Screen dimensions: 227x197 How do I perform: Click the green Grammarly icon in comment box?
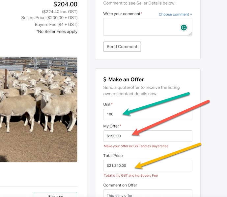coord(184,28)
